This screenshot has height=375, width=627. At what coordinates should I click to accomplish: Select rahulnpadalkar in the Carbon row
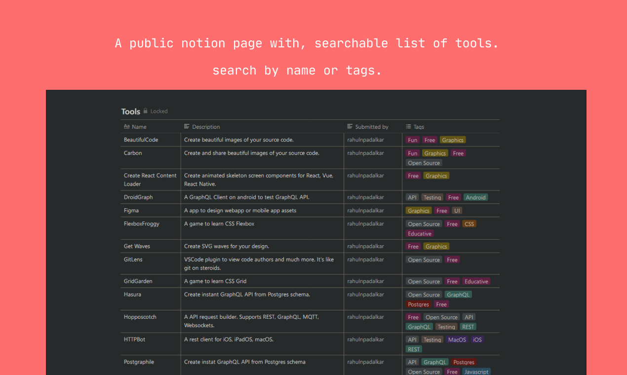tap(367, 153)
